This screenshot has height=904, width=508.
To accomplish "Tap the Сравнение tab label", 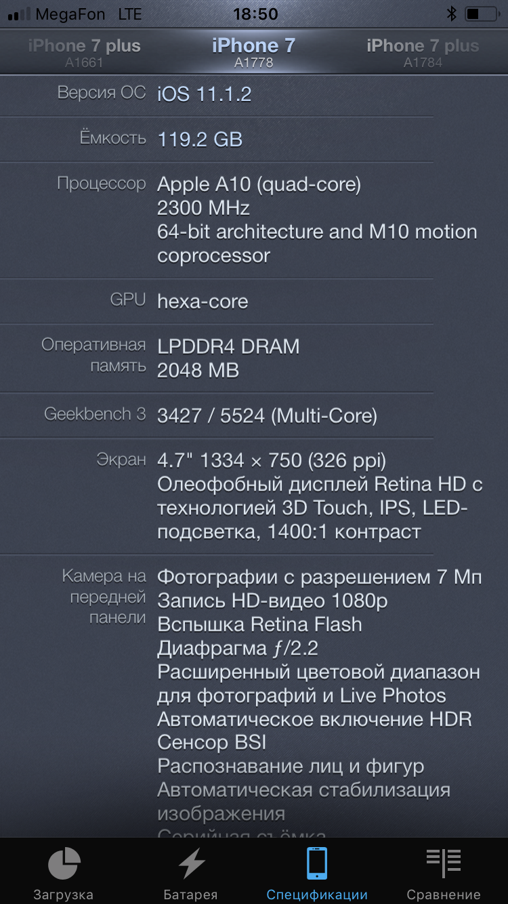I will [x=444, y=895].
